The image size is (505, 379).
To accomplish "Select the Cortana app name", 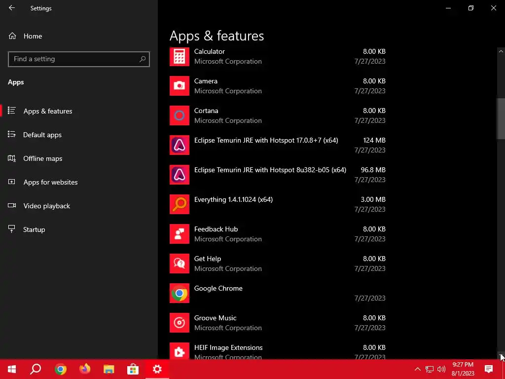I will click(x=206, y=111).
